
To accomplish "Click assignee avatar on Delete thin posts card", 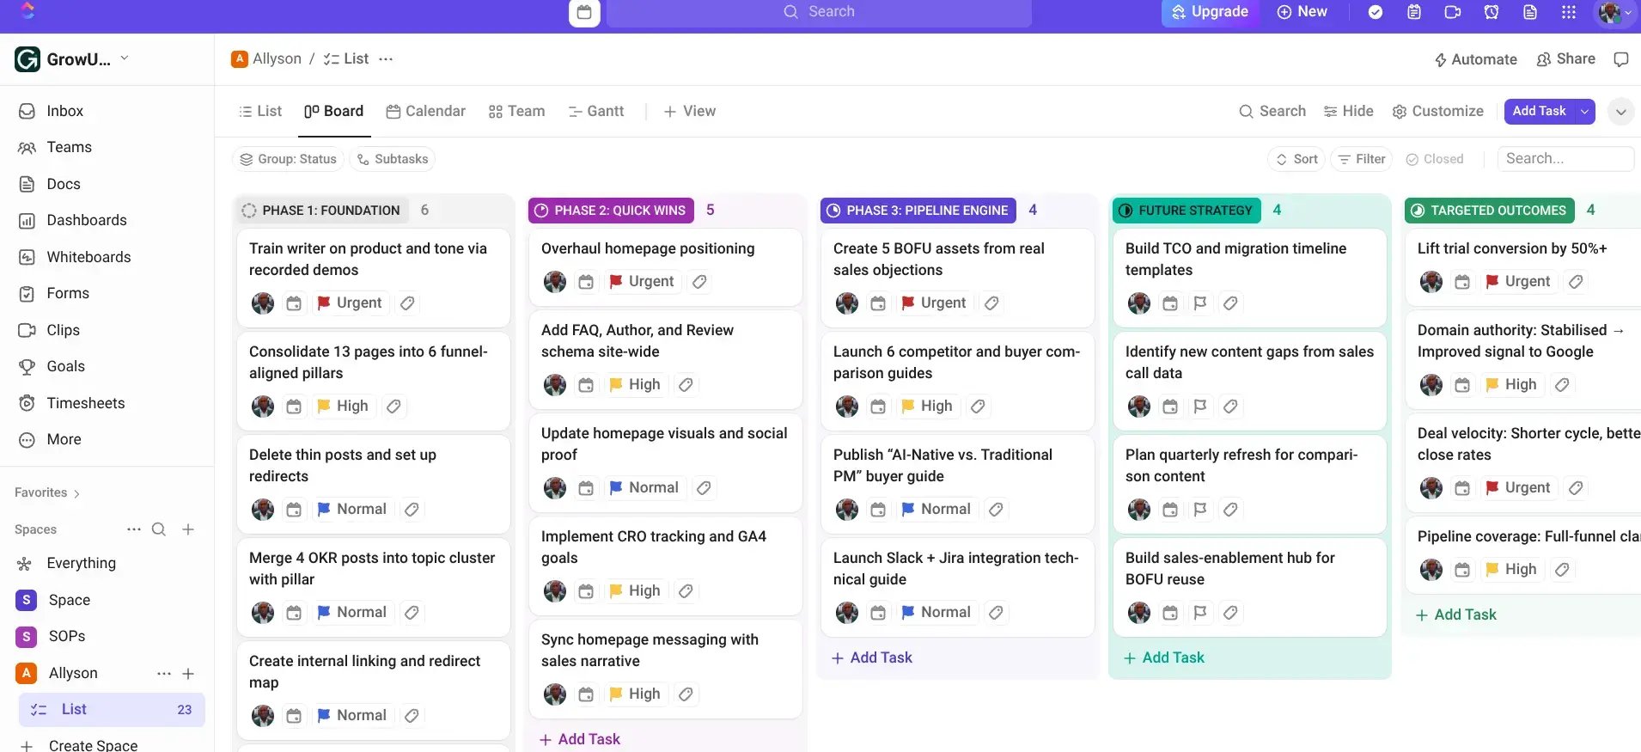I will (263, 510).
